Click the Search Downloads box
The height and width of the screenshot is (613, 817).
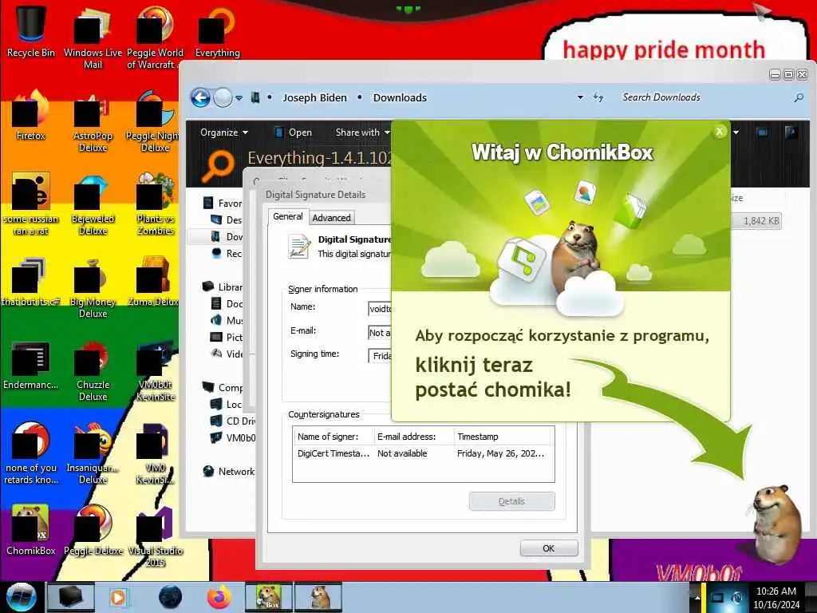pyautogui.click(x=706, y=97)
